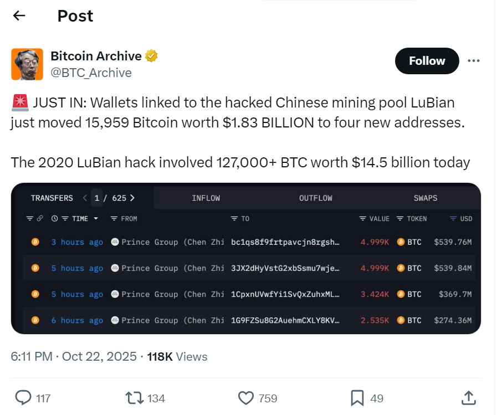Viewport: 497px width, 415px height.
Task: Open the TIME column sort dropdown
Action: click(96, 219)
